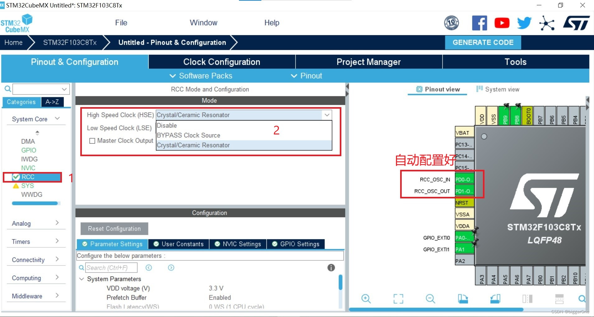Open the Window menu
Viewport: 594px width, 317px height.
203,23
